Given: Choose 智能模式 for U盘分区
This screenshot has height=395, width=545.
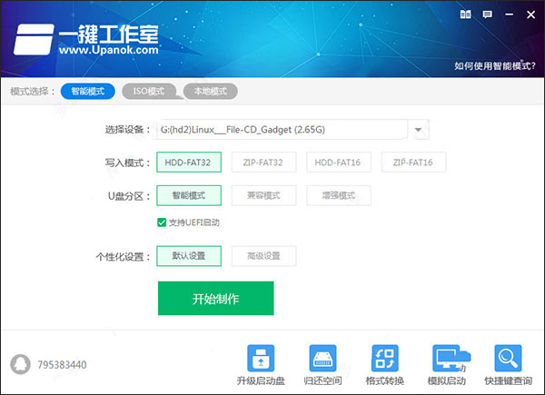Looking at the screenshot, I should click(189, 195).
